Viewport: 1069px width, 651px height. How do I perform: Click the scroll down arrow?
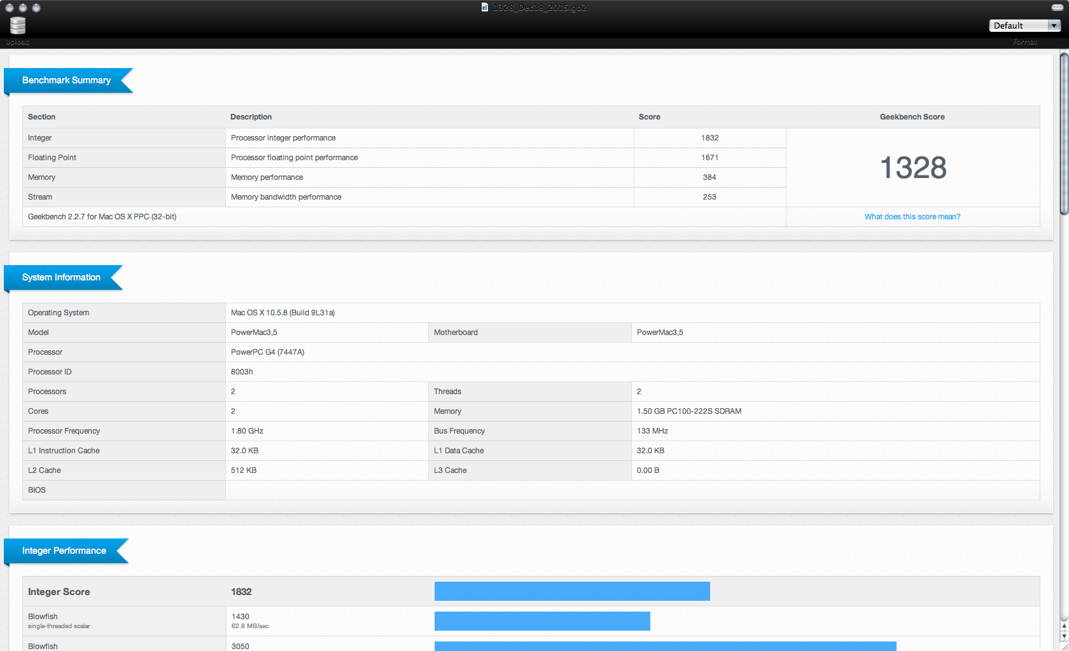pos(1064,636)
